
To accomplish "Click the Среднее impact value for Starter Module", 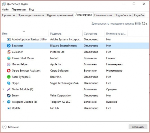I will pyautogui.click(x=111, y=89).
